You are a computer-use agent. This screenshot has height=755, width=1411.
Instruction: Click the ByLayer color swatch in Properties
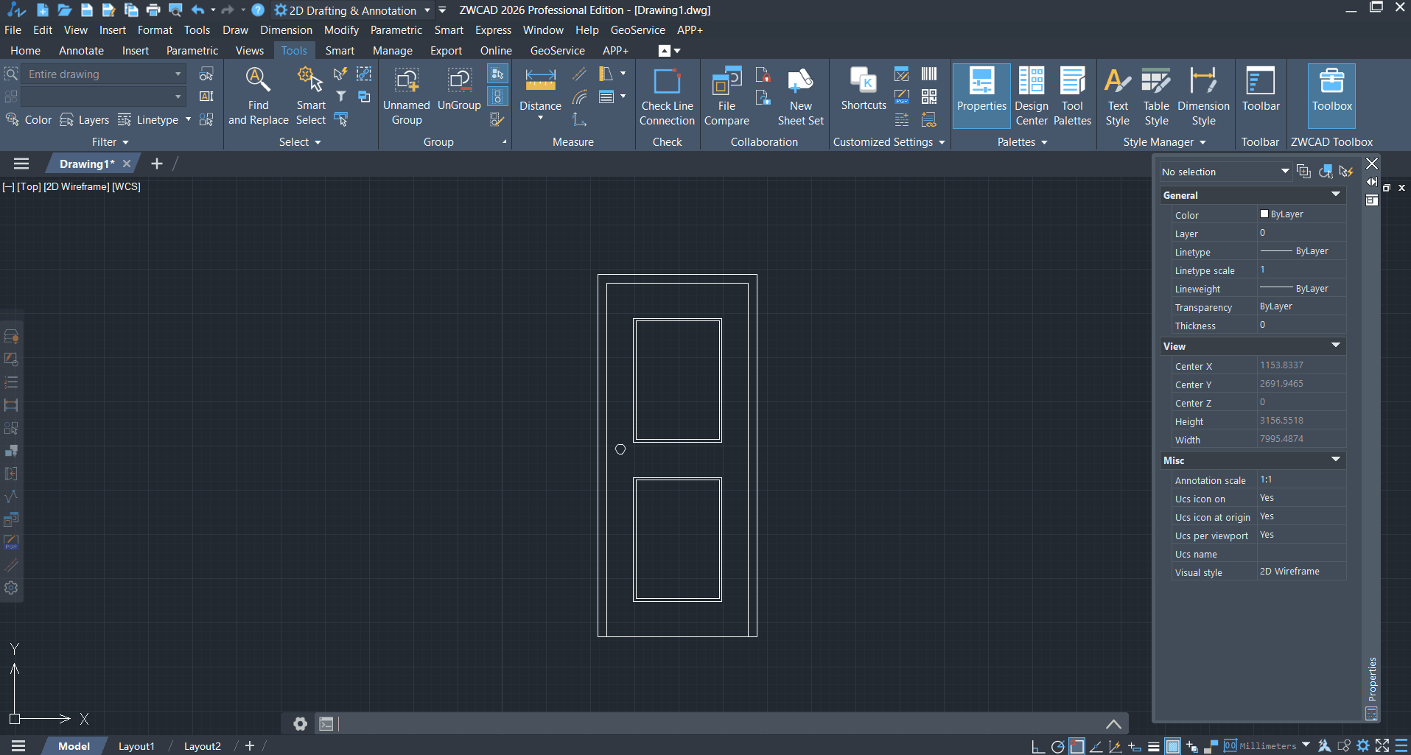click(x=1264, y=214)
